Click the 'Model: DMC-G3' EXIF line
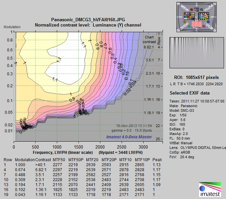The height and width of the screenshot is (199, 226). point(182,110)
